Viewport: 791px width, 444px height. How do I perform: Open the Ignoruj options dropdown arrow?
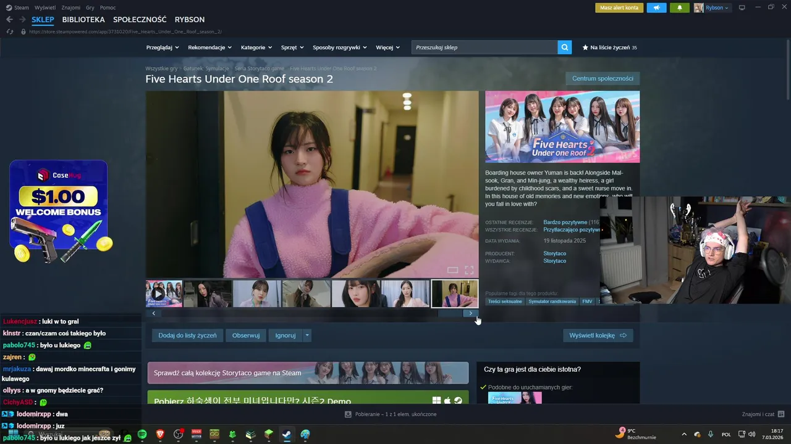(x=307, y=335)
